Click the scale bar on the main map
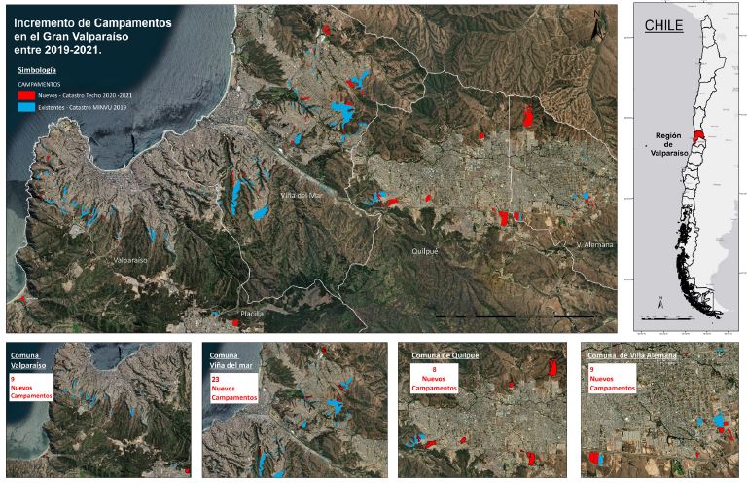 point(514,316)
